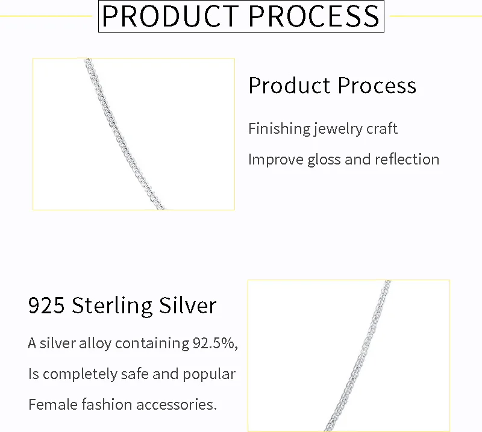This screenshot has width=482, height=432.
Task: Click the word 'Silver' in the lower heading
Action: click(187, 305)
